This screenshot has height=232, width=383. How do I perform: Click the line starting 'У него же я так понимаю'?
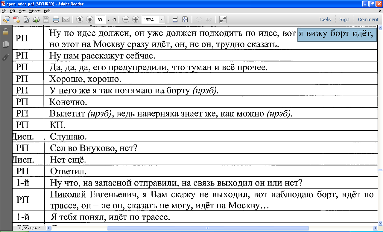pyautogui.click(x=134, y=91)
